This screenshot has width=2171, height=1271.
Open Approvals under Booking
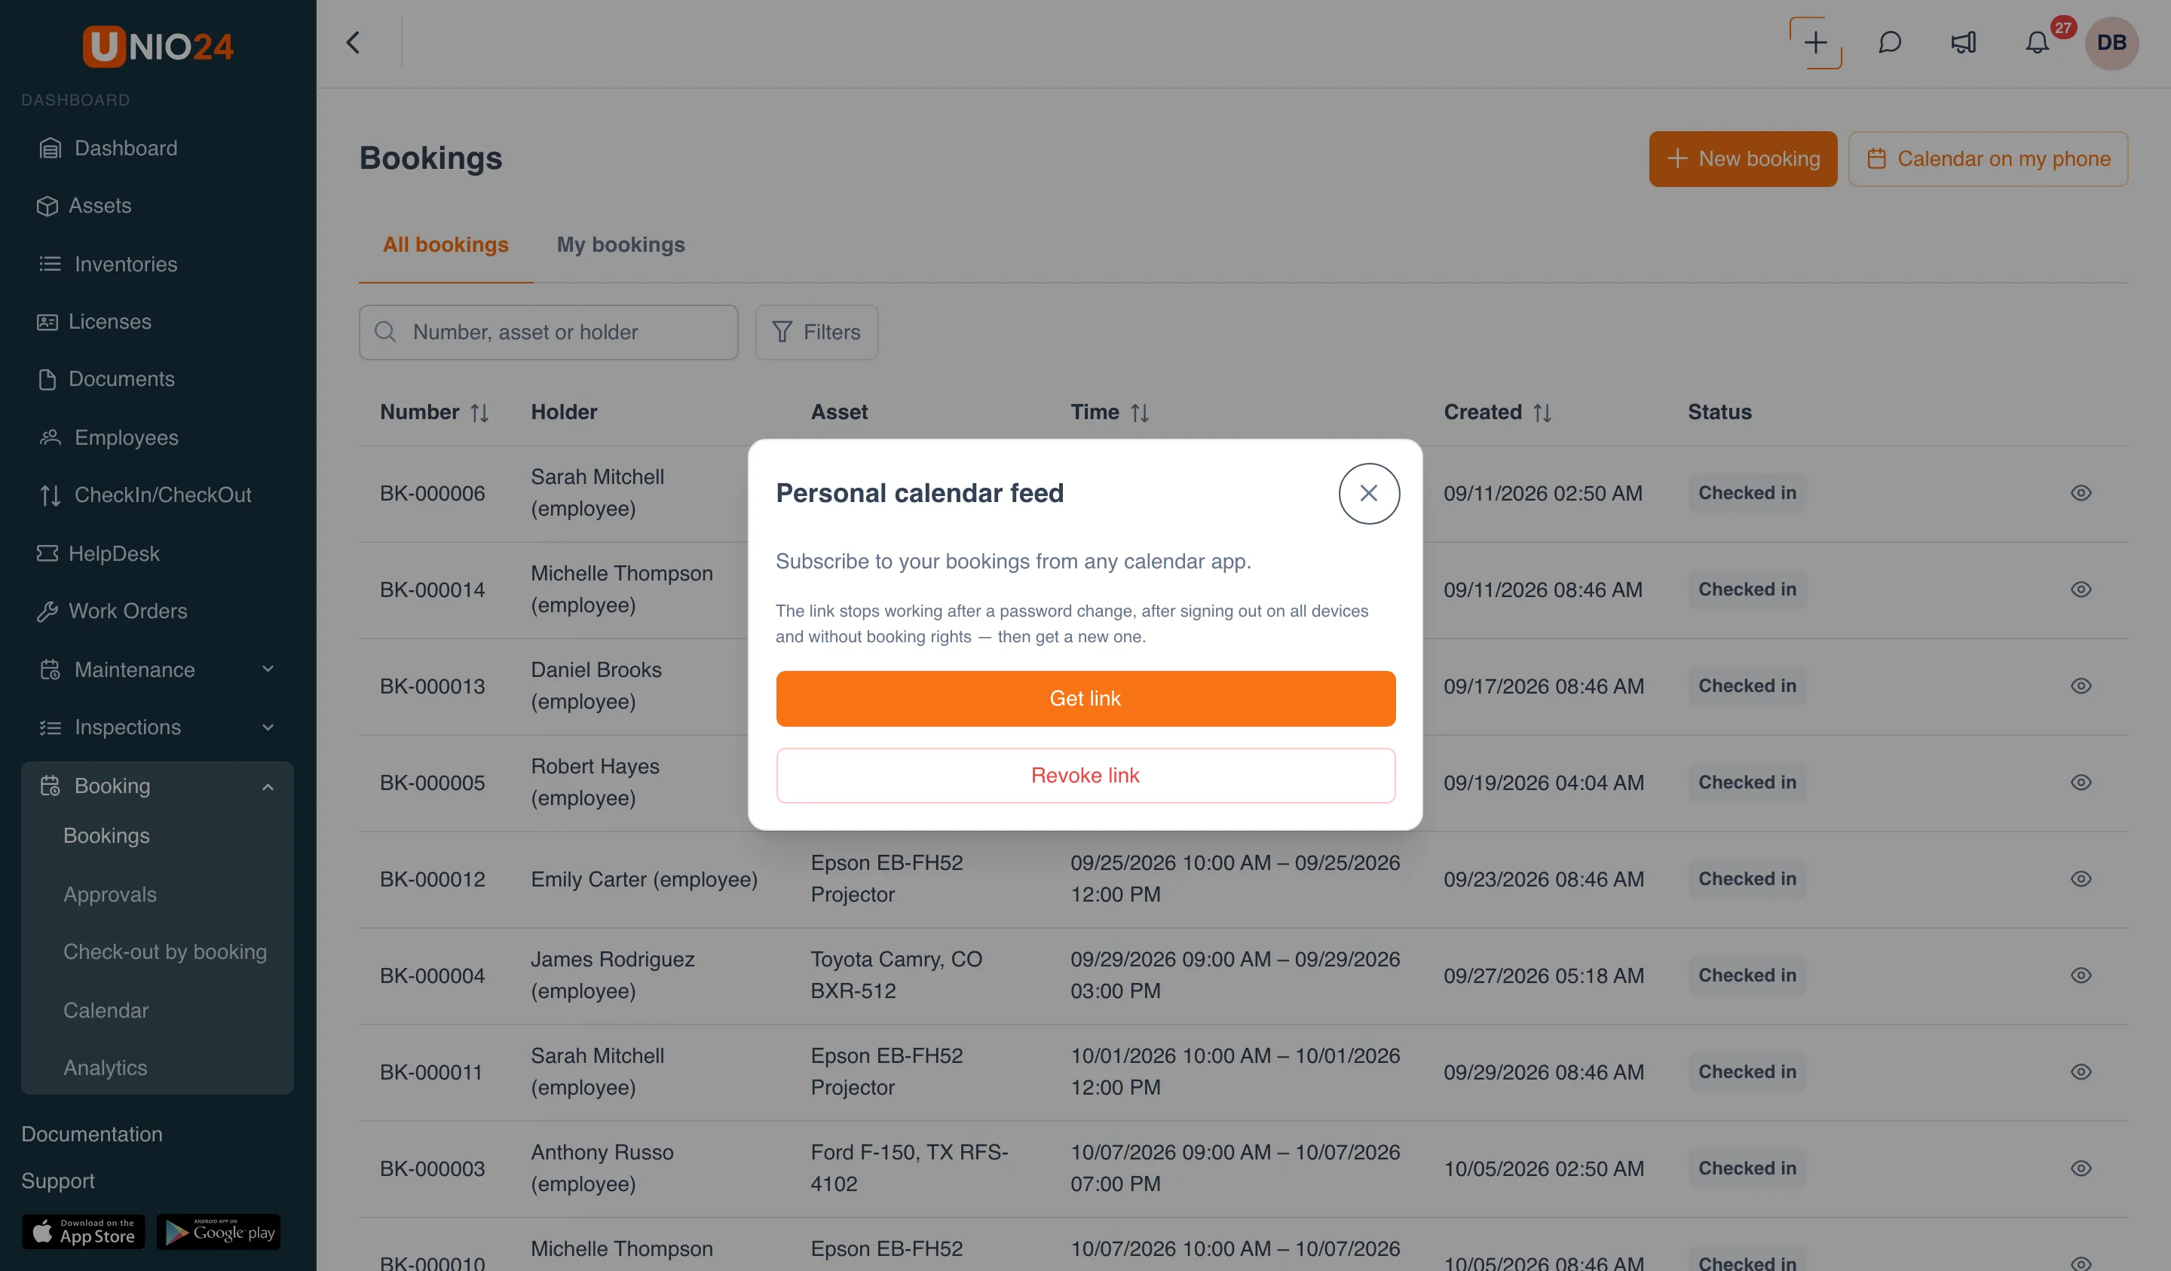point(110,894)
